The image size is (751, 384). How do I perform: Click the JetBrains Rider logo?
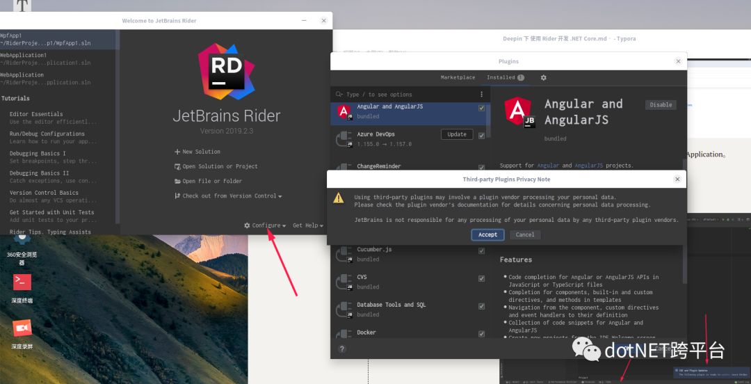226,71
